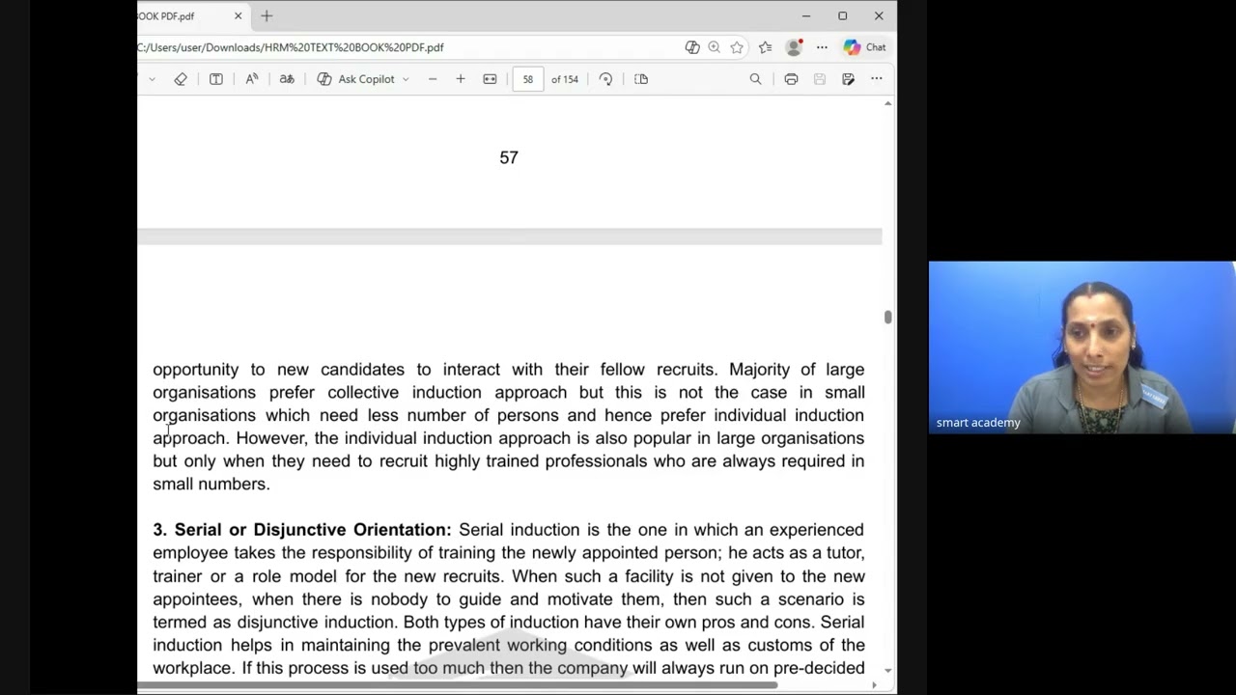Expand the draw tool dropdown chevron
1236x695 pixels.
tap(152, 79)
